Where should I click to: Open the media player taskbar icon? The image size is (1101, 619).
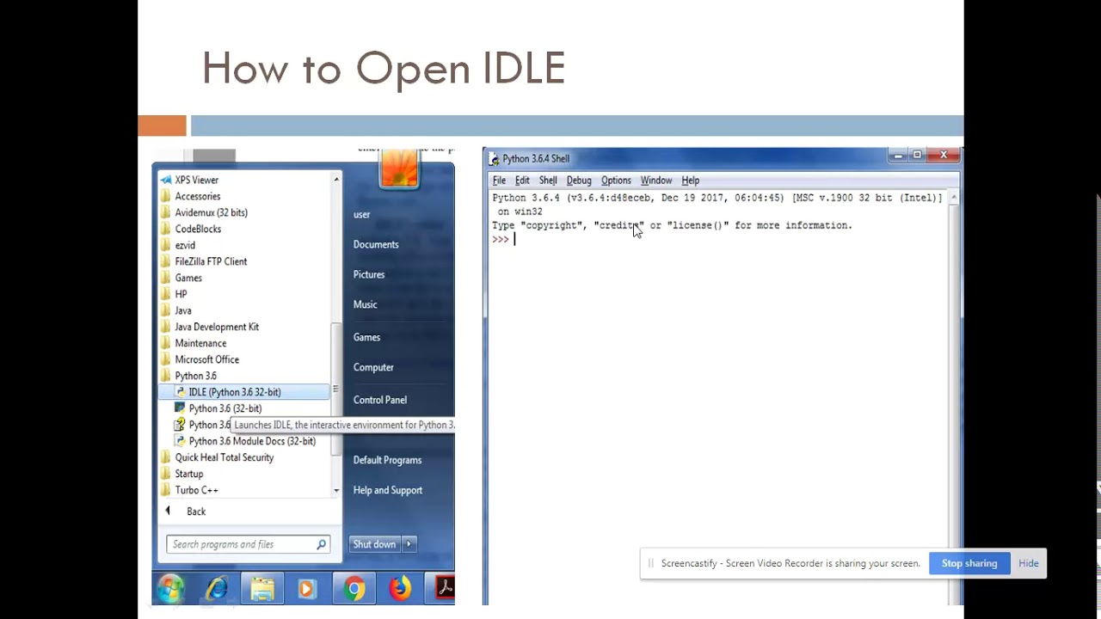pos(307,589)
